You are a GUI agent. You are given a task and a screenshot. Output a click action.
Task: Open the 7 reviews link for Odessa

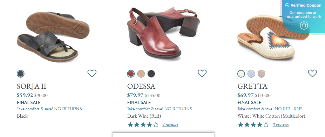tap(170, 125)
